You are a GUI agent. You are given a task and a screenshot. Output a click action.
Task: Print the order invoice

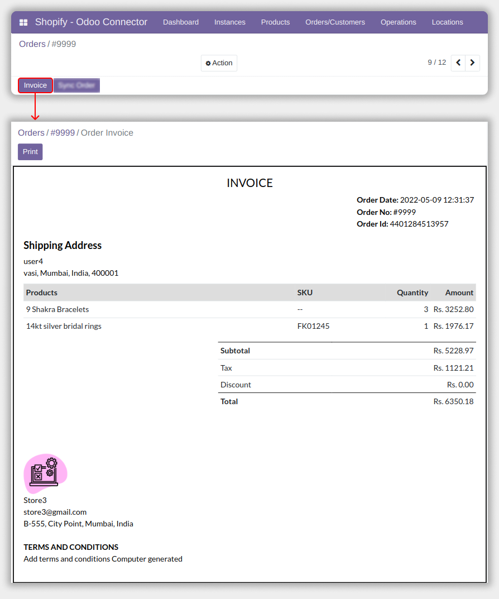pyautogui.click(x=30, y=152)
